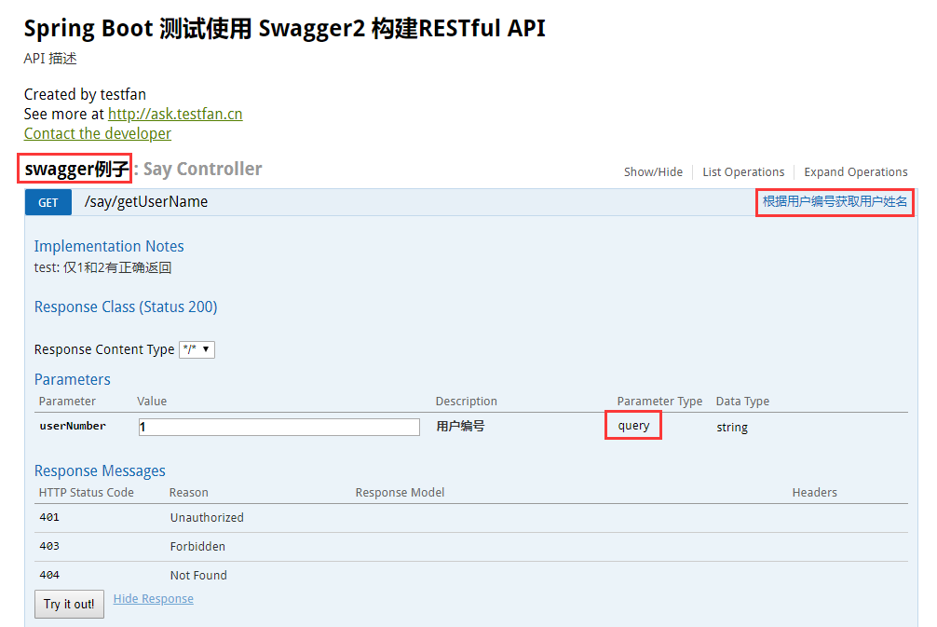Click the Description column header

[x=466, y=401]
